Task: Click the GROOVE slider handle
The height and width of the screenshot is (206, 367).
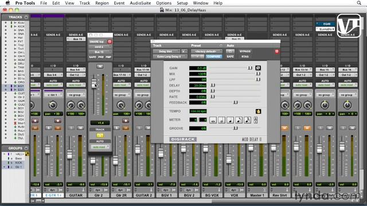Action: point(236,128)
